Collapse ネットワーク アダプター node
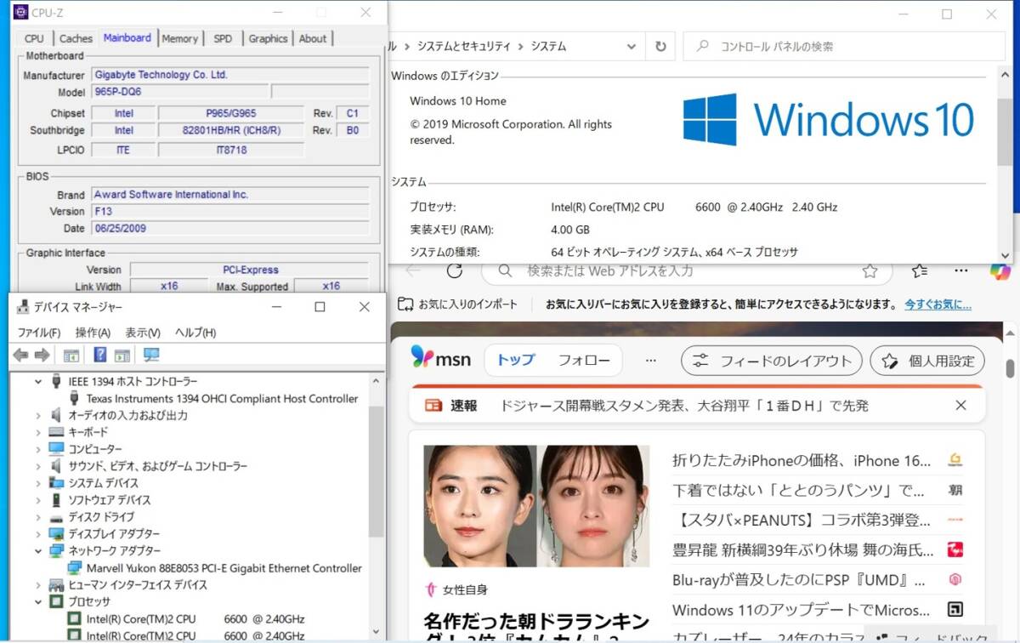1020x643 pixels. (x=38, y=551)
